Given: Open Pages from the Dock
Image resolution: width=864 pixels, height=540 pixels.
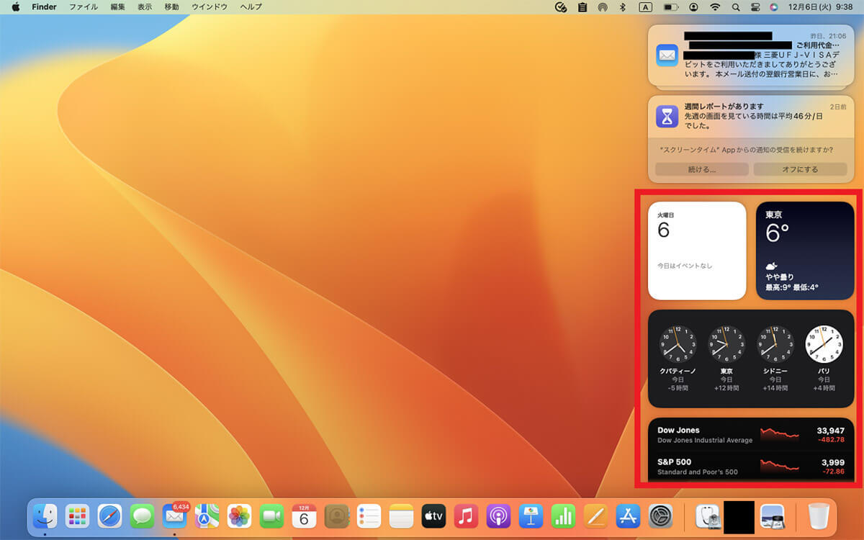Looking at the screenshot, I should pyautogui.click(x=595, y=516).
